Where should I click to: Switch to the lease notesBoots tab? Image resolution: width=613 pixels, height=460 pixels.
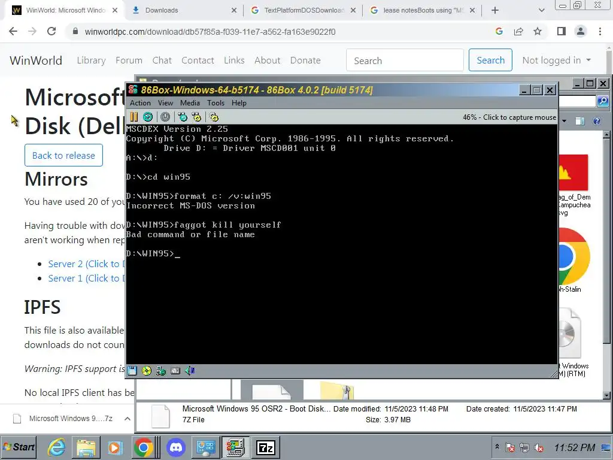pyautogui.click(x=421, y=11)
